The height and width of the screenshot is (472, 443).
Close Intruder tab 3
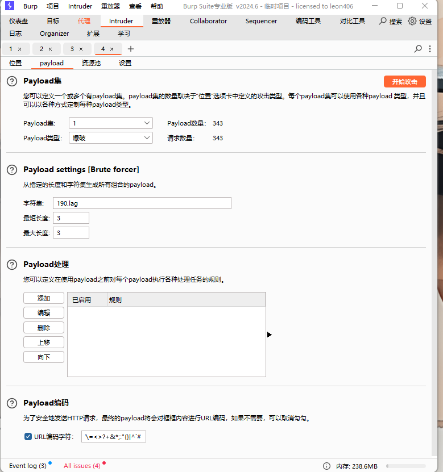click(x=81, y=49)
